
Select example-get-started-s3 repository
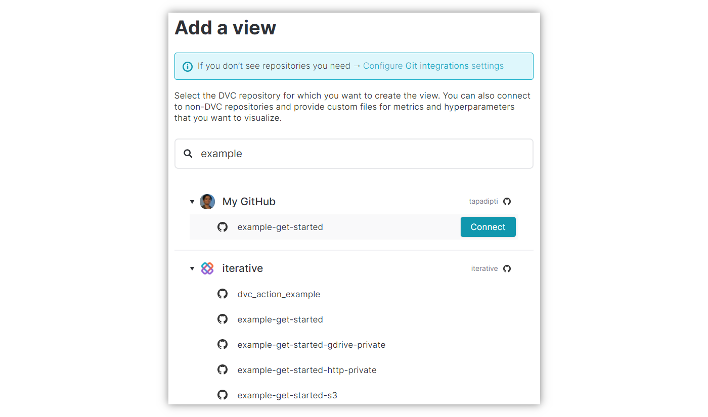[x=287, y=395]
